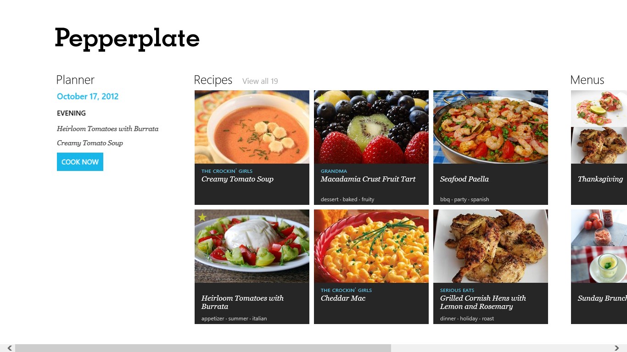Viewport: 627px width, 352px height.
Task: Open planned item Creamy Tomato Soup
Action: pyautogui.click(x=90, y=143)
